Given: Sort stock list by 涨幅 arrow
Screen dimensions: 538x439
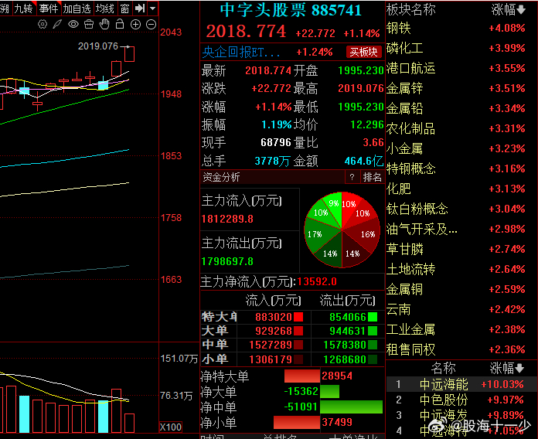Looking at the screenshot, I should tap(519, 369).
